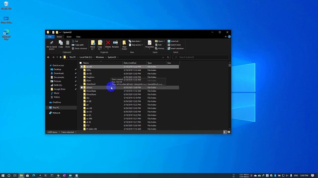Click the red Delete icon
The width and height of the screenshot is (318, 178).
point(108,43)
